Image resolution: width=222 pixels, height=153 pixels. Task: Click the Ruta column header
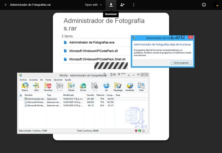point(118,95)
